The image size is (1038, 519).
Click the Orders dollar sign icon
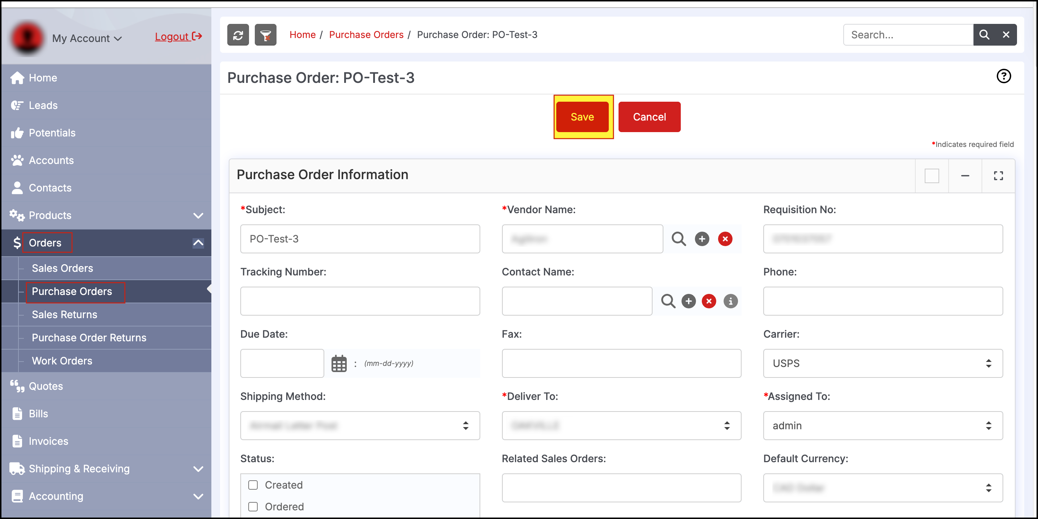coord(17,243)
